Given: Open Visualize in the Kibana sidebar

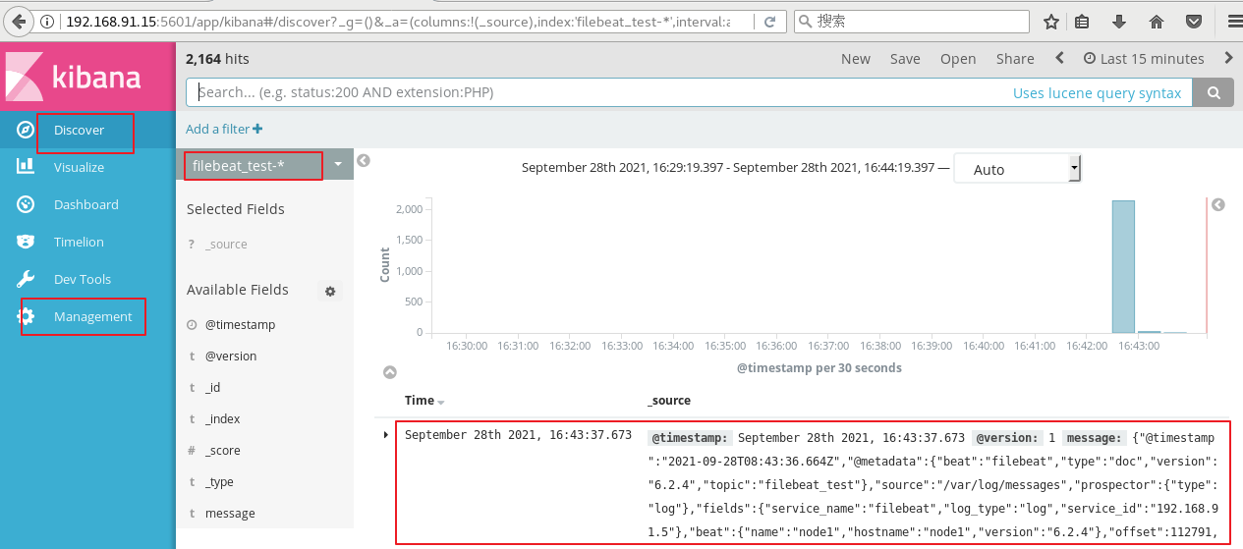Looking at the screenshot, I should 79,168.
